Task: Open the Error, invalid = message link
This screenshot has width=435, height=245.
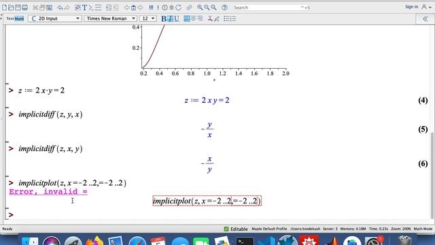Action: click(x=48, y=191)
